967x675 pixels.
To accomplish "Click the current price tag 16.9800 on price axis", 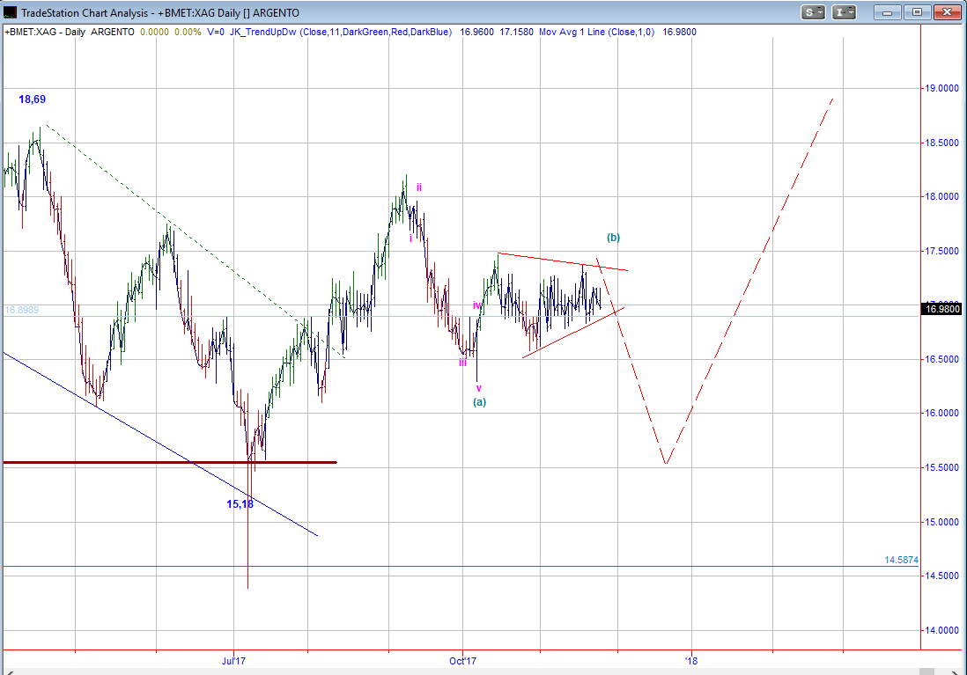I will (x=941, y=309).
